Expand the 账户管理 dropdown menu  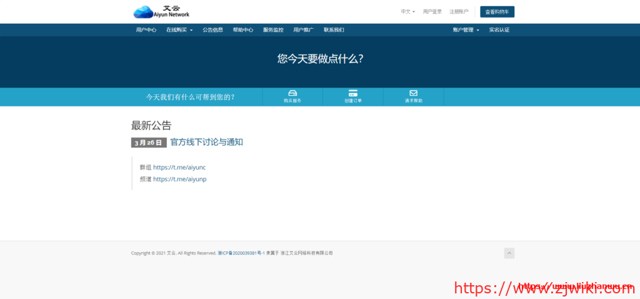466,30
